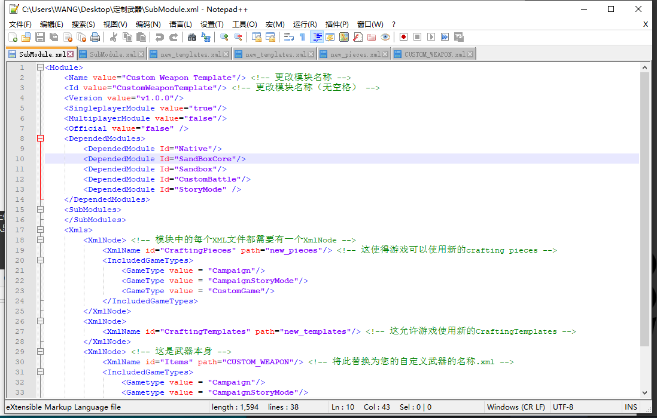This screenshot has height=418, width=657.
Task: Toggle the indent guide button
Action: coord(317,37)
